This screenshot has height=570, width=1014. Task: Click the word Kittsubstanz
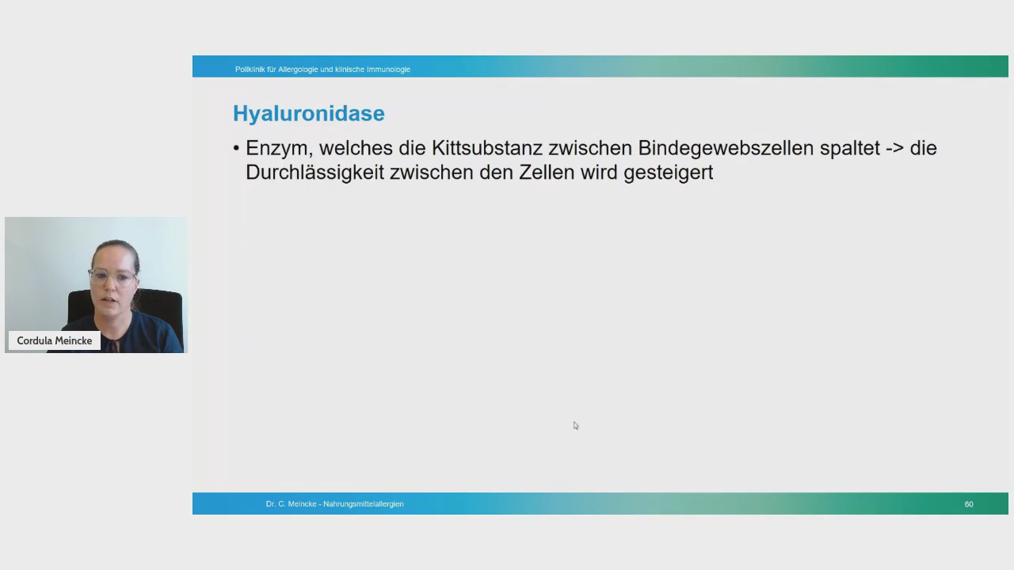point(486,148)
